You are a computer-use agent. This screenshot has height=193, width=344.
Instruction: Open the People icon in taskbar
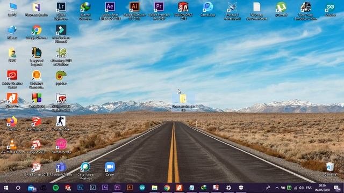click(x=268, y=188)
